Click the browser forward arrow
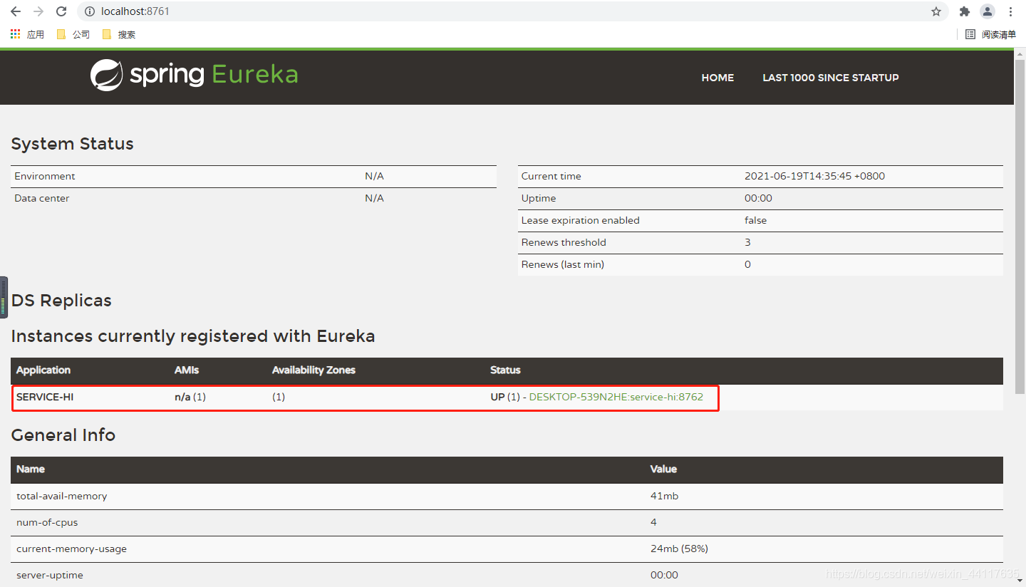 point(38,11)
